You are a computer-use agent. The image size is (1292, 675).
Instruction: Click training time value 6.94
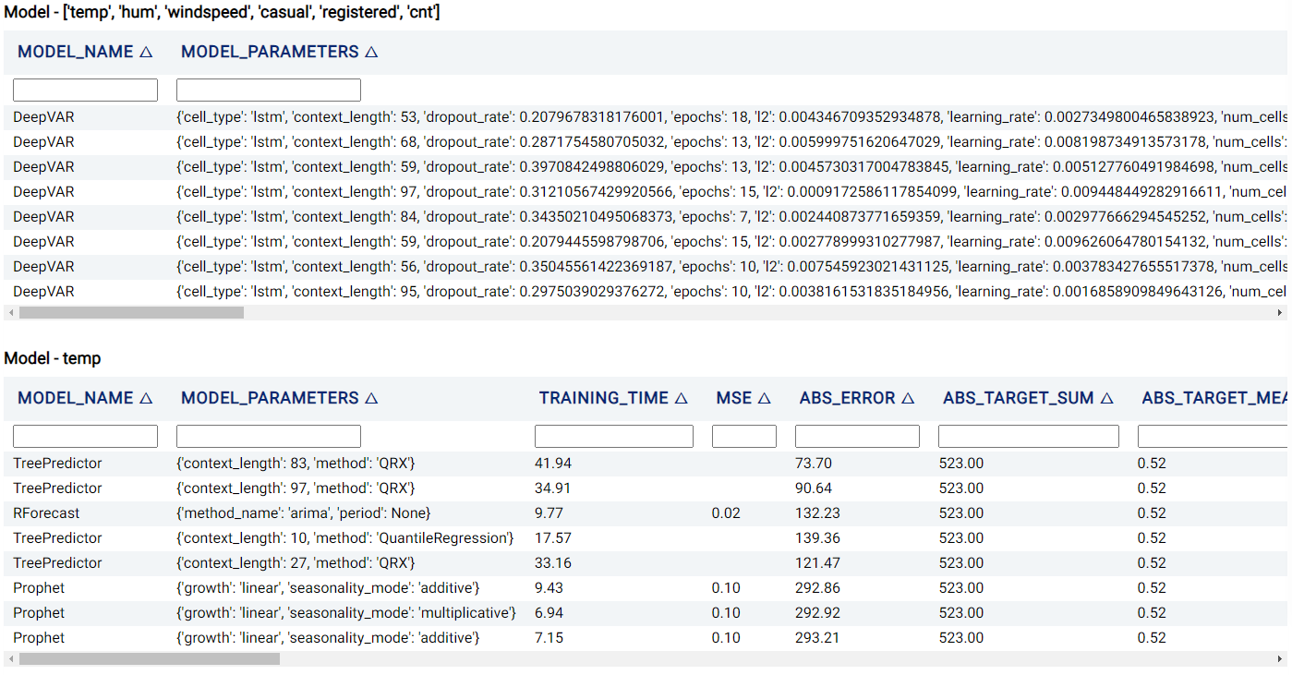(x=549, y=613)
